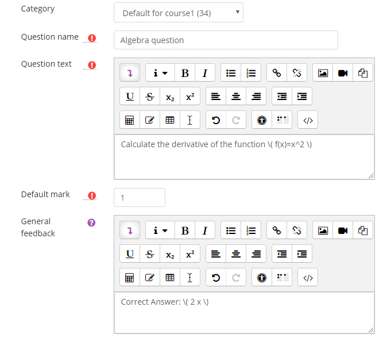Toggle underline in Question text editor
This screenshot has height=357, width=383.
click(x=130, y=97)
